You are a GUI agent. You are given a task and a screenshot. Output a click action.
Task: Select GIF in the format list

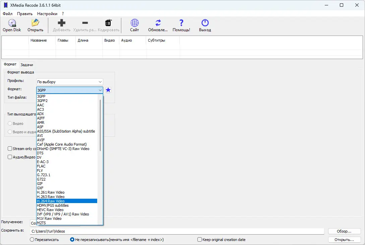67,184
